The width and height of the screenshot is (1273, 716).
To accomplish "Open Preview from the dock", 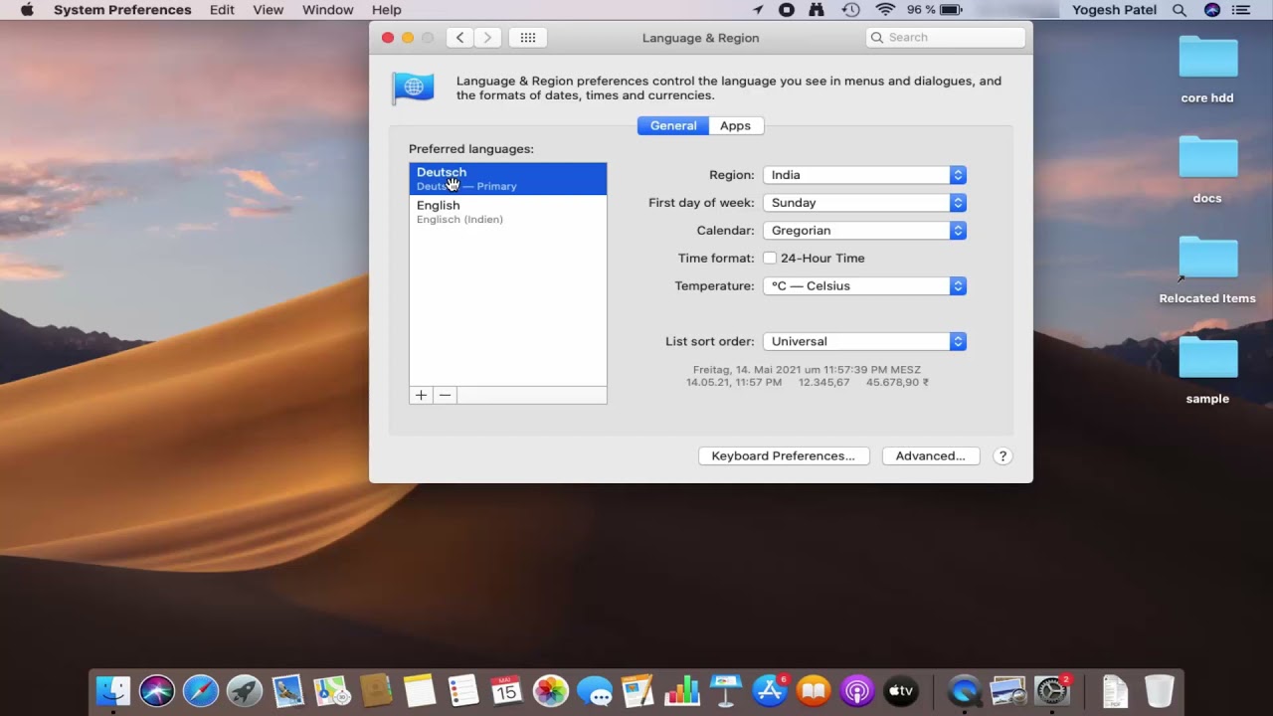I will pos(1007,690).
